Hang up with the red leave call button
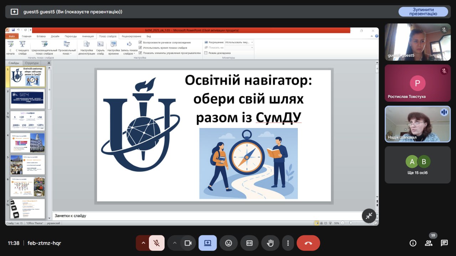The width and height of the screenshot is (456, 256). coord(308,243)
